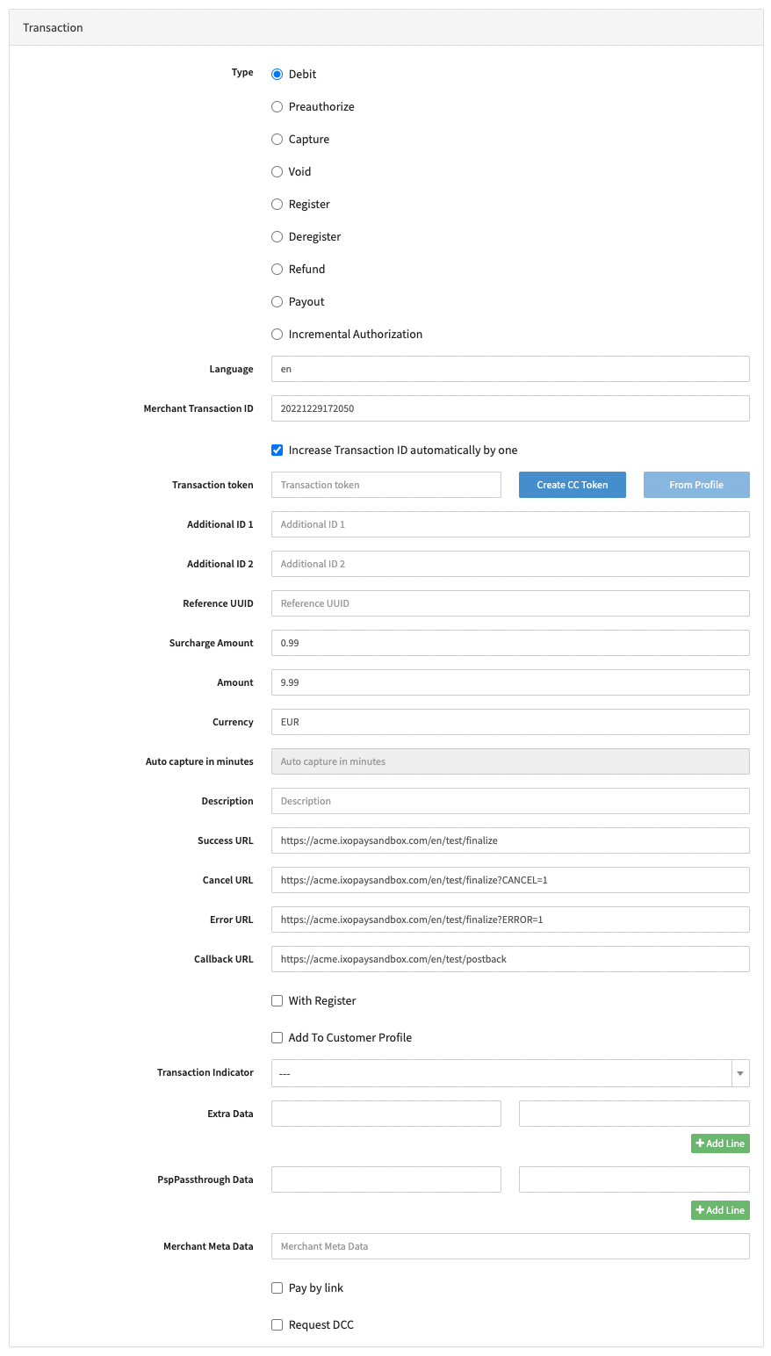Click the Transaction token input
Viewport: 771px width, 1356px height.
click(385, 485)
